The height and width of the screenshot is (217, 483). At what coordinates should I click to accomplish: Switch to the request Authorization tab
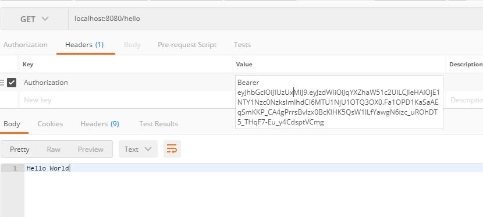pyautogui.click(x=25, y=45)
